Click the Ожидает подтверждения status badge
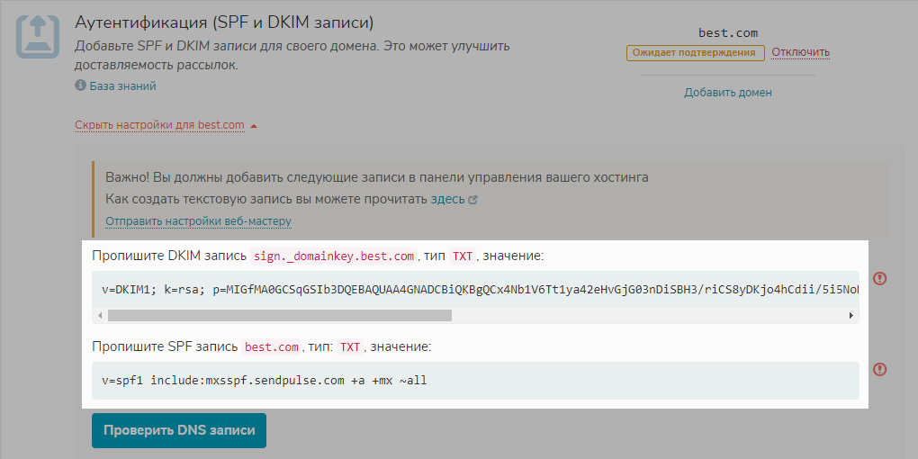 [696, 53]
